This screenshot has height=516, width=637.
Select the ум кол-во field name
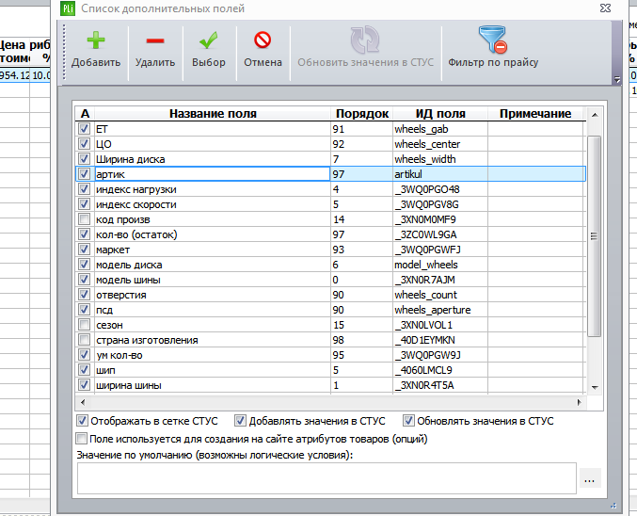click(x=119, y=355)
